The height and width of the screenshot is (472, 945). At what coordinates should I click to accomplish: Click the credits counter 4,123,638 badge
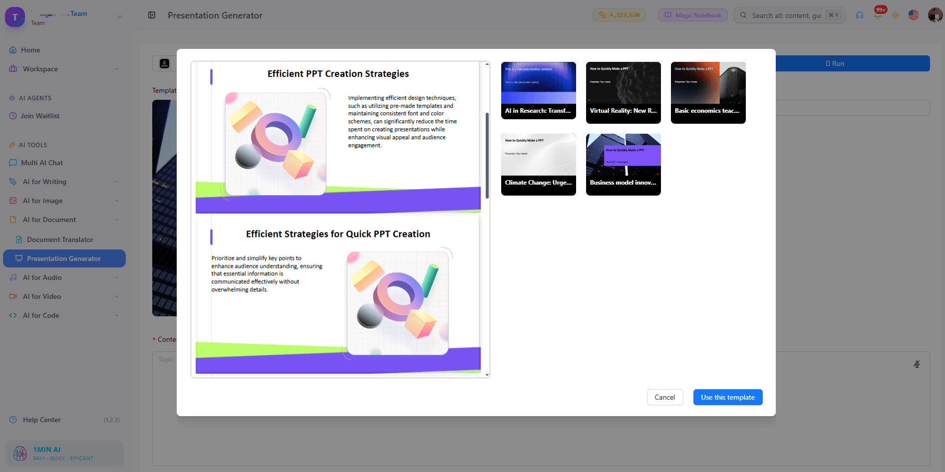click(x=620, y=15)
